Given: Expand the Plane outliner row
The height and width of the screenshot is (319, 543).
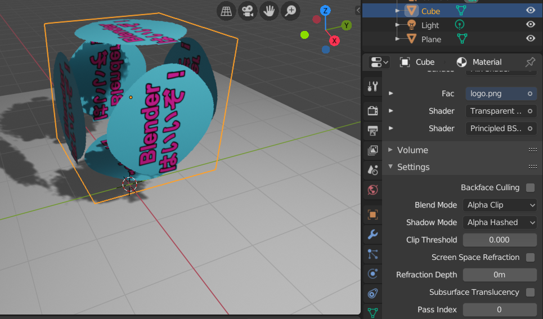Looking at the screenshot, I should pyautogui.click(x=398, y=39).
